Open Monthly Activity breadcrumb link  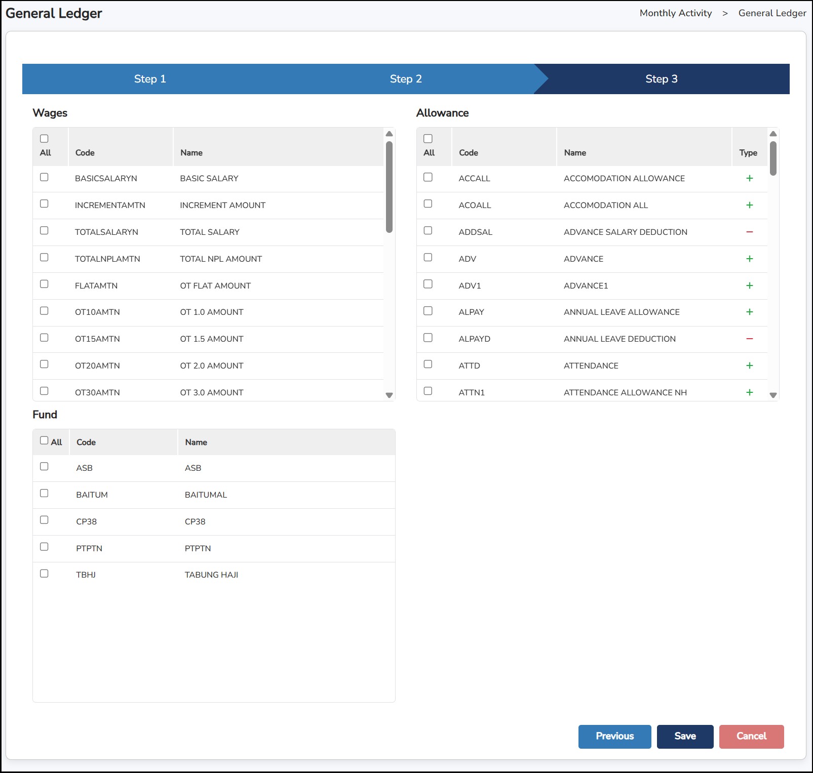coord(675,13)
